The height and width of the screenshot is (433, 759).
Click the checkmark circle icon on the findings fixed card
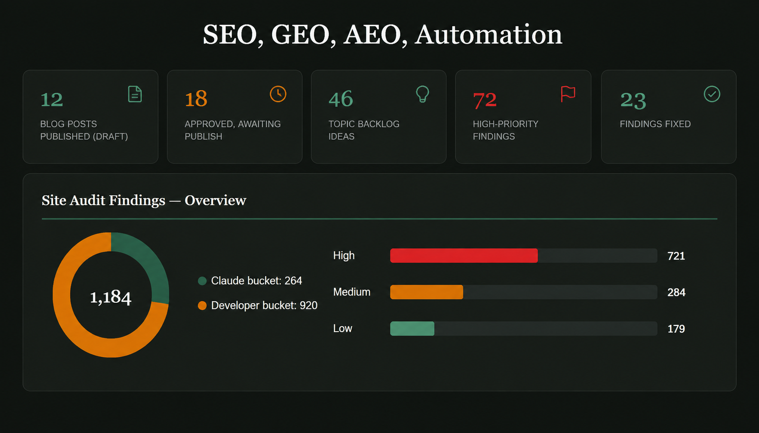pos(712,94)
